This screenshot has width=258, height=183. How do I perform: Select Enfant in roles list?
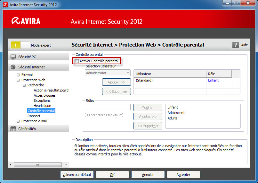click(x=173, y=107)
